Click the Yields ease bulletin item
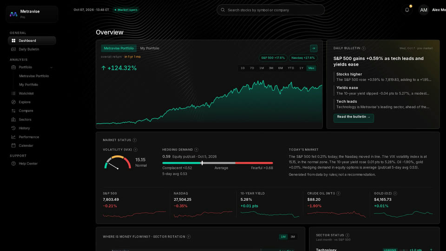The height and width of the screenshot is (251, 446). tap(384, 91)
